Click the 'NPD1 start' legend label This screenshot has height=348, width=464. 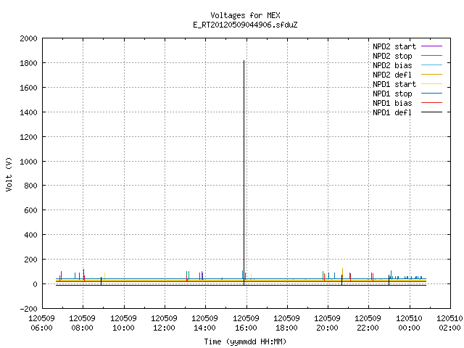[x=394, y=84]
